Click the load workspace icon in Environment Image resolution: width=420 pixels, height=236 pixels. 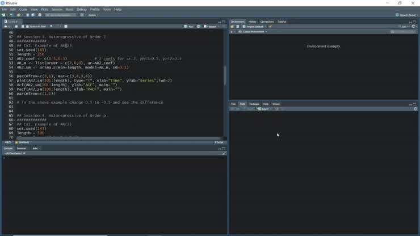point(232,27)
